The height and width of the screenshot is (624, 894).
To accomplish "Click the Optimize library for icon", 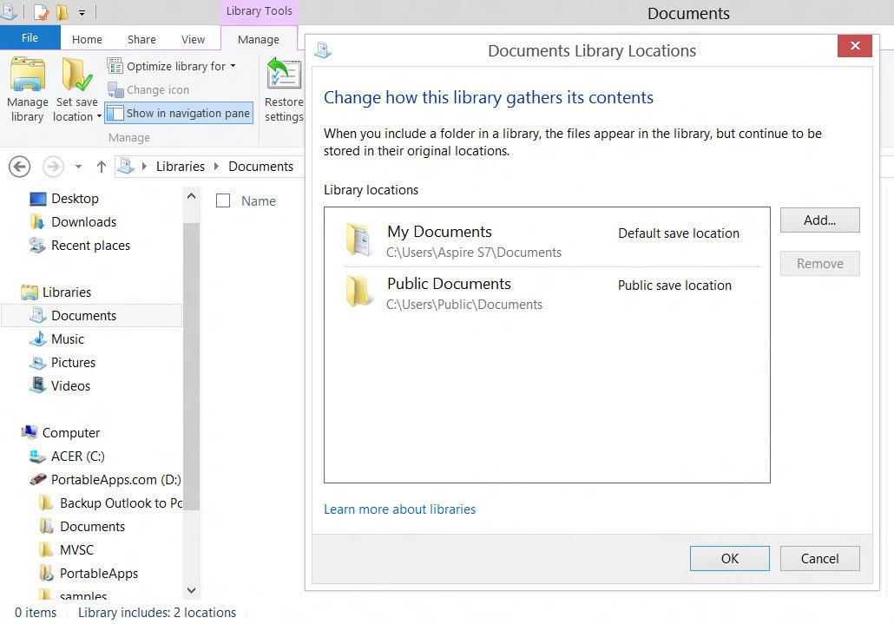I will pos(115,66).
